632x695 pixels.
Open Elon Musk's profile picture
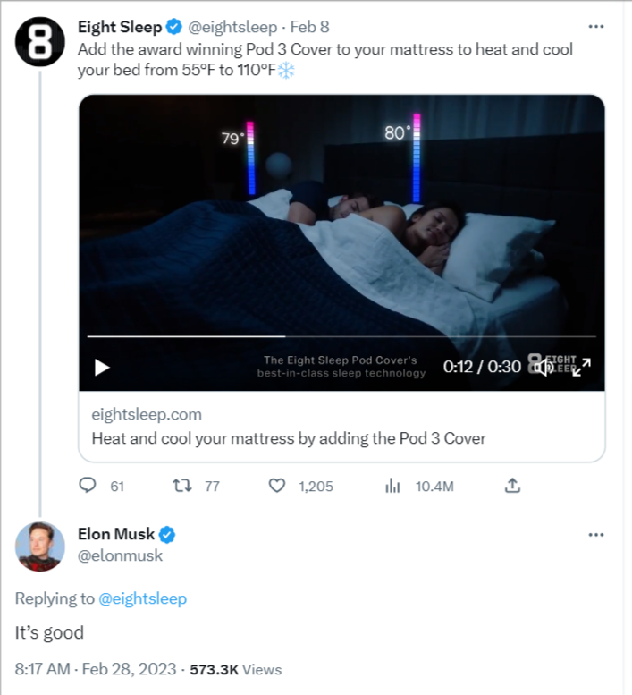point(40,547)
